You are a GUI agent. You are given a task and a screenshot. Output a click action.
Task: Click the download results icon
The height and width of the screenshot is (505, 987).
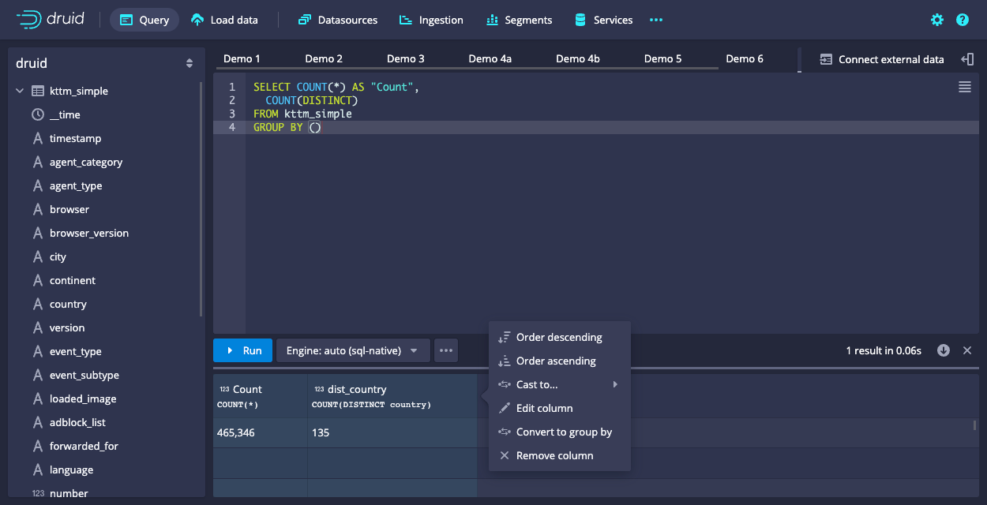(944, 350)
